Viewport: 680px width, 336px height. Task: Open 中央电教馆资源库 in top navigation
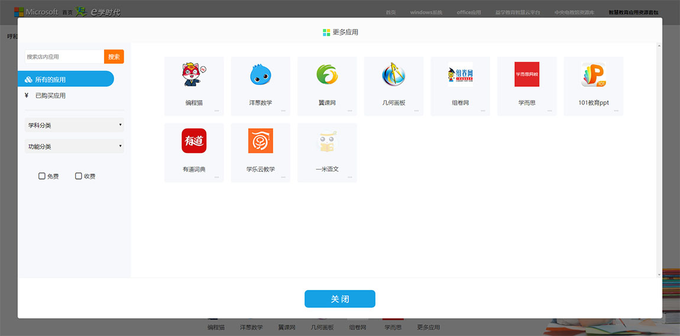pyautogui.click(x=575, y=12)
